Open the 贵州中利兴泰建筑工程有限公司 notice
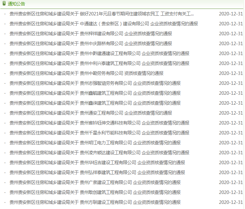 click(x=99, y=64)
